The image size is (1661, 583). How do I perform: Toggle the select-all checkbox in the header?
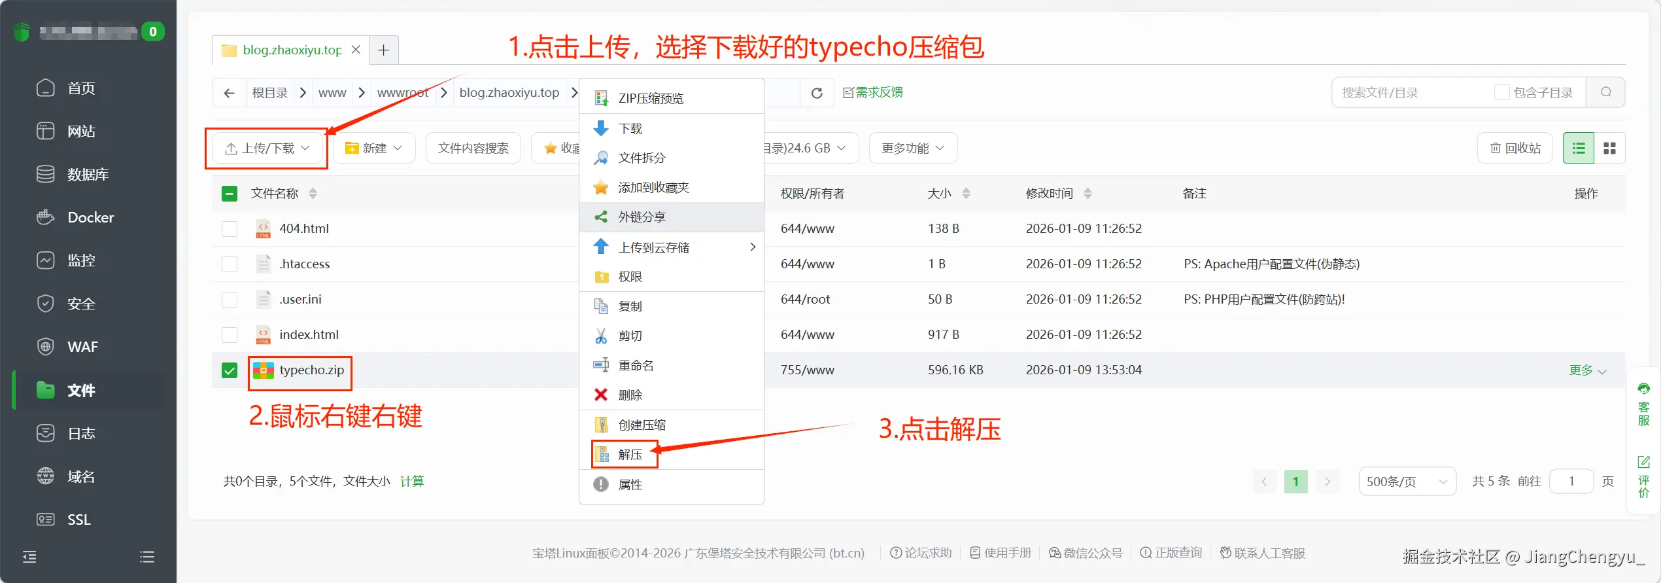pos(230,194)
